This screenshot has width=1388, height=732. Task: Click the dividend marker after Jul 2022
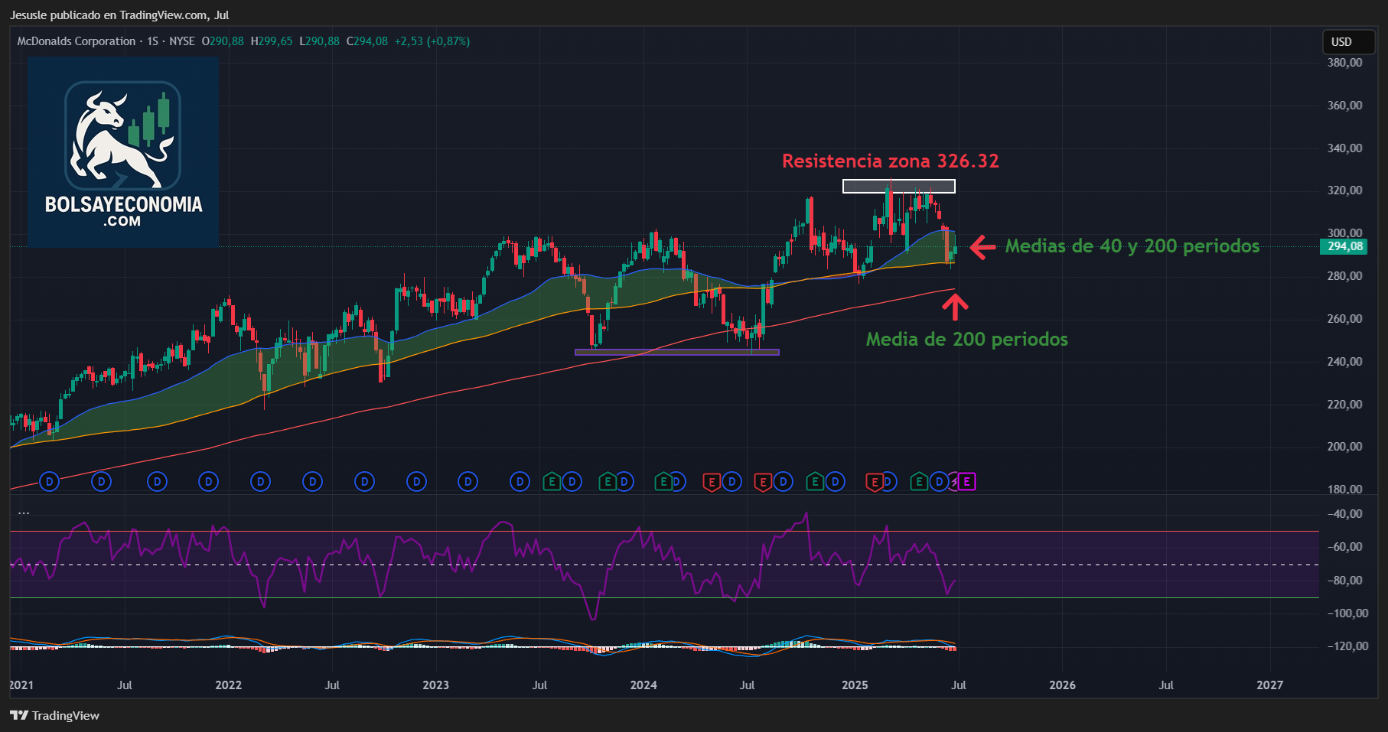(x=364, y=482)
